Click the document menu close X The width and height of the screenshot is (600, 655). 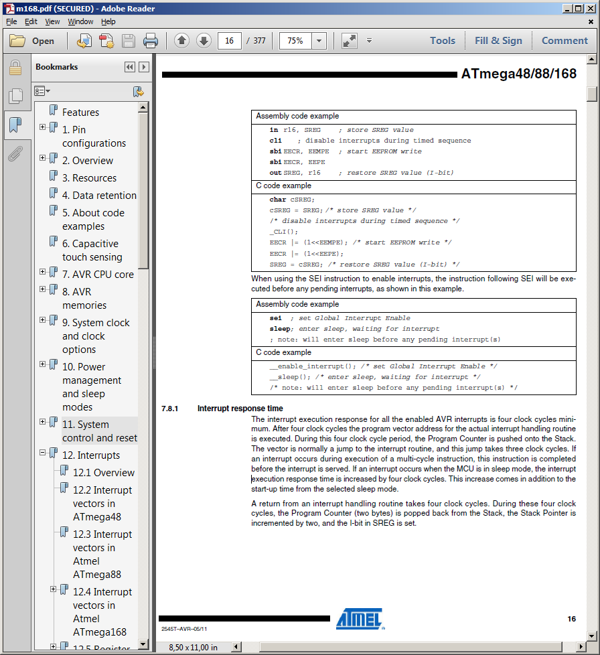point(591,21)
